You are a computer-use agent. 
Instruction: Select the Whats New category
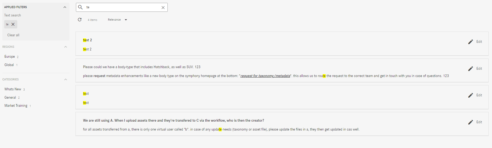[x=13, y=89]
